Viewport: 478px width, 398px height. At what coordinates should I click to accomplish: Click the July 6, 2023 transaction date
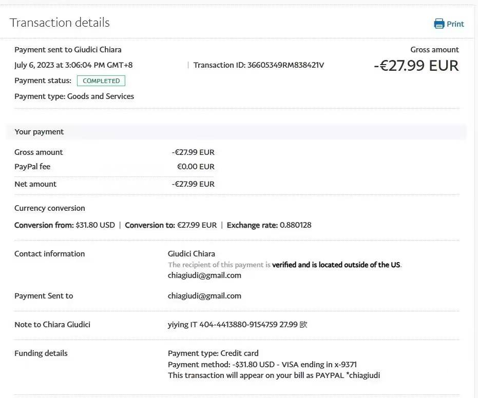73,65
